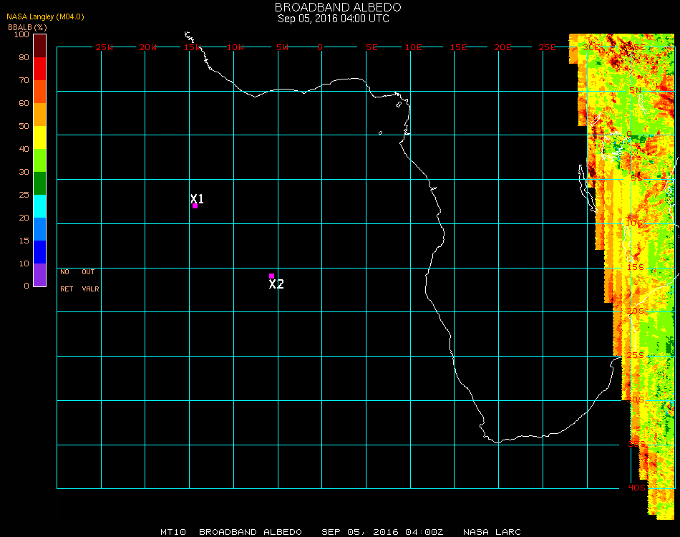The image size is (680, 537).
Task: Click the 'BBALB (%)' colorbar heading
Action: (x=27, y=27)
